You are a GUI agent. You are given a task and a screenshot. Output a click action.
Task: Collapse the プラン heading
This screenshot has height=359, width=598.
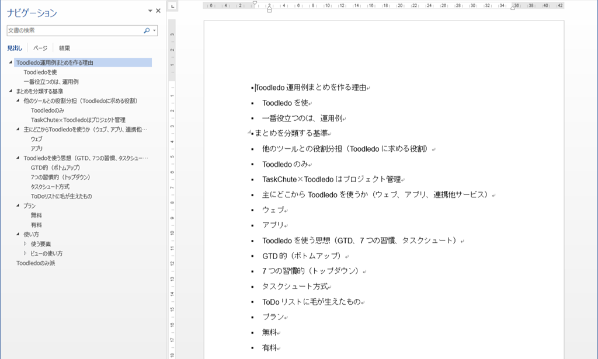(x=18, y=205)
